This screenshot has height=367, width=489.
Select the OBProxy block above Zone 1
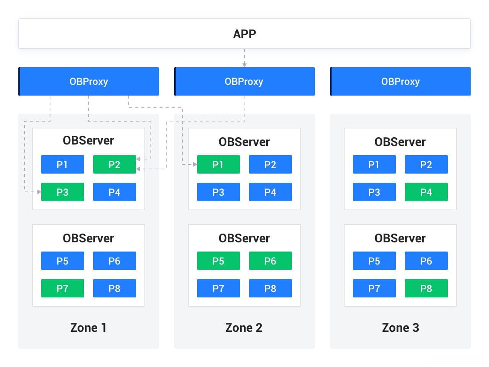89,81
